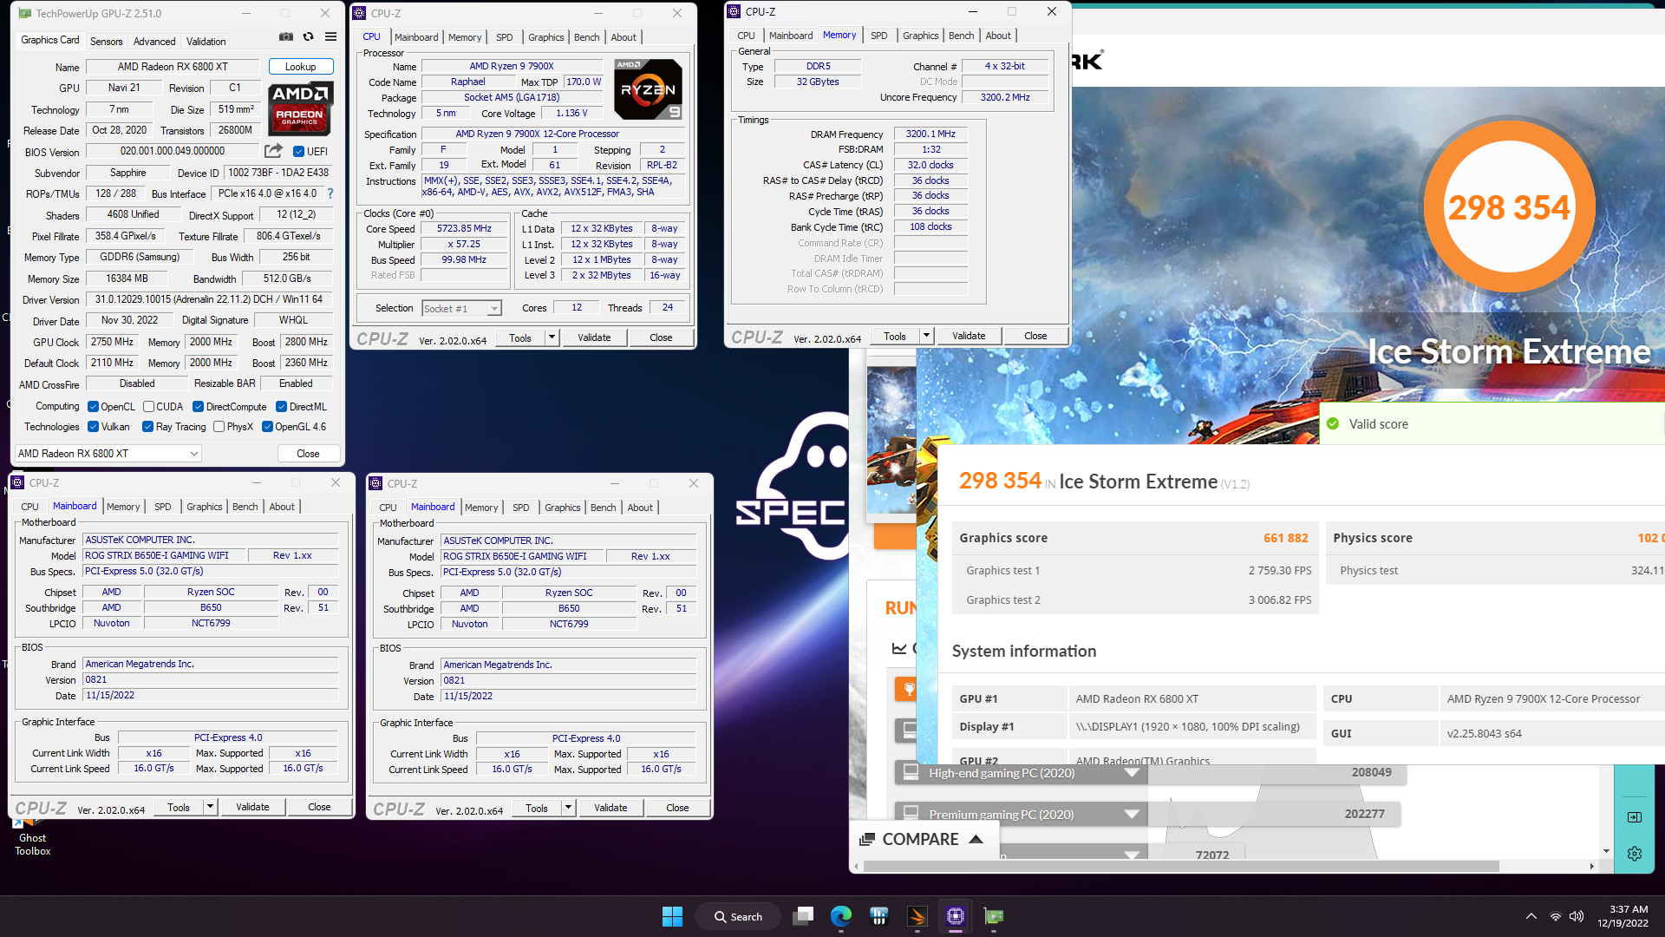Open the AMD Radeon RX 6800 XT GPU dropdown
The image size is (1665, 937).
click(x=108, y=453)
